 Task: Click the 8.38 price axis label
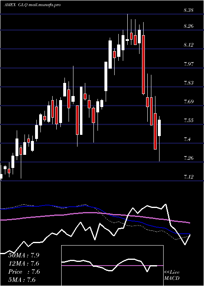click(x=188, y=10)
